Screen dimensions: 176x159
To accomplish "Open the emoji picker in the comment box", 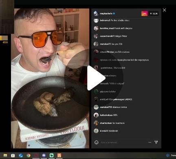I will click(96, 142).
